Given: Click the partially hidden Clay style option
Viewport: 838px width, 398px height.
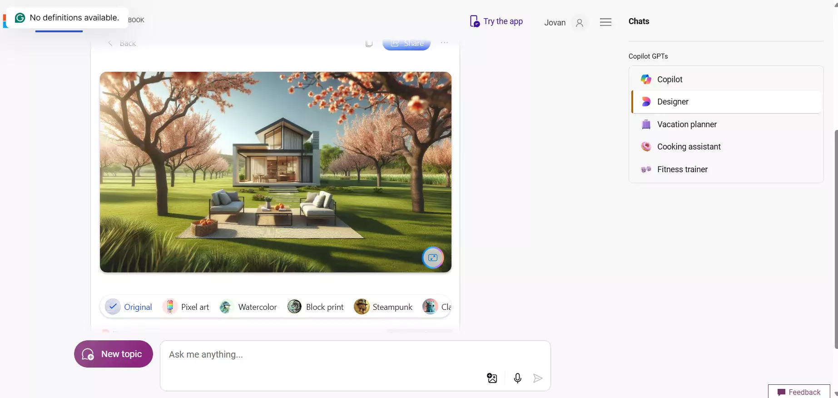Looking at the screenshot, I should point(436,307).
